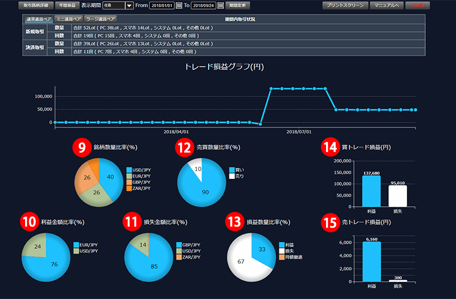Click GBP/JPY legend swatch in 銘柄数量比率
Screen dimensions: 456x299
[129, 182]
